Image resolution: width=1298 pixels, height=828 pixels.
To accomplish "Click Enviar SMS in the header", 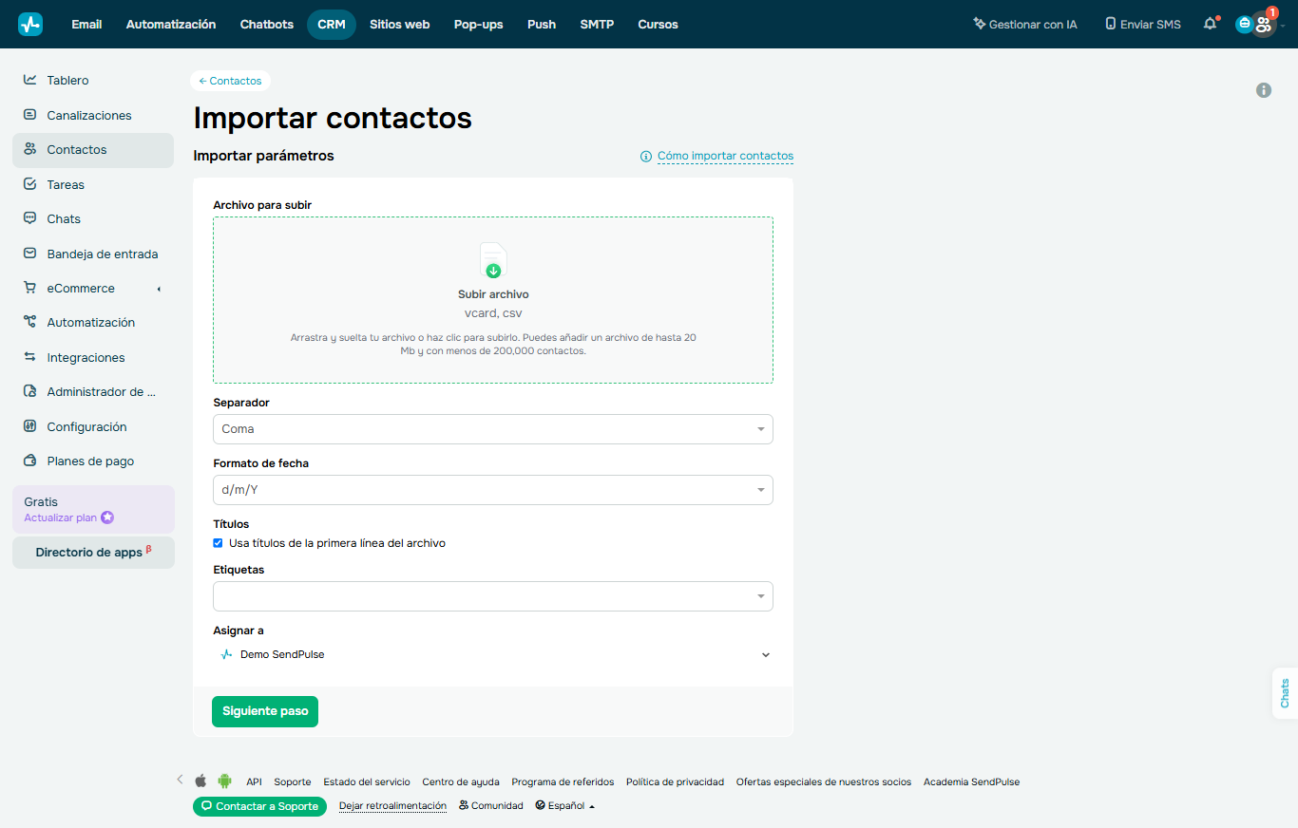I will tap(1143, 25).
